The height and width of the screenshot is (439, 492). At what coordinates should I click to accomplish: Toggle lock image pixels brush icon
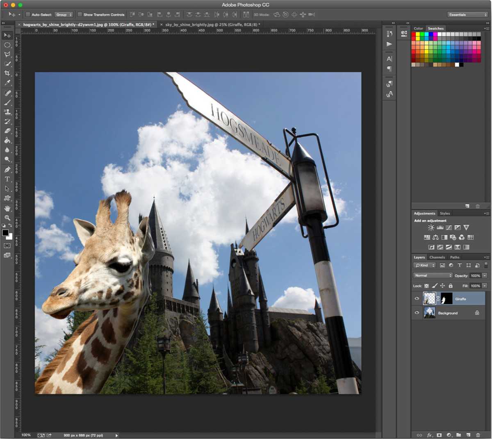435,286
